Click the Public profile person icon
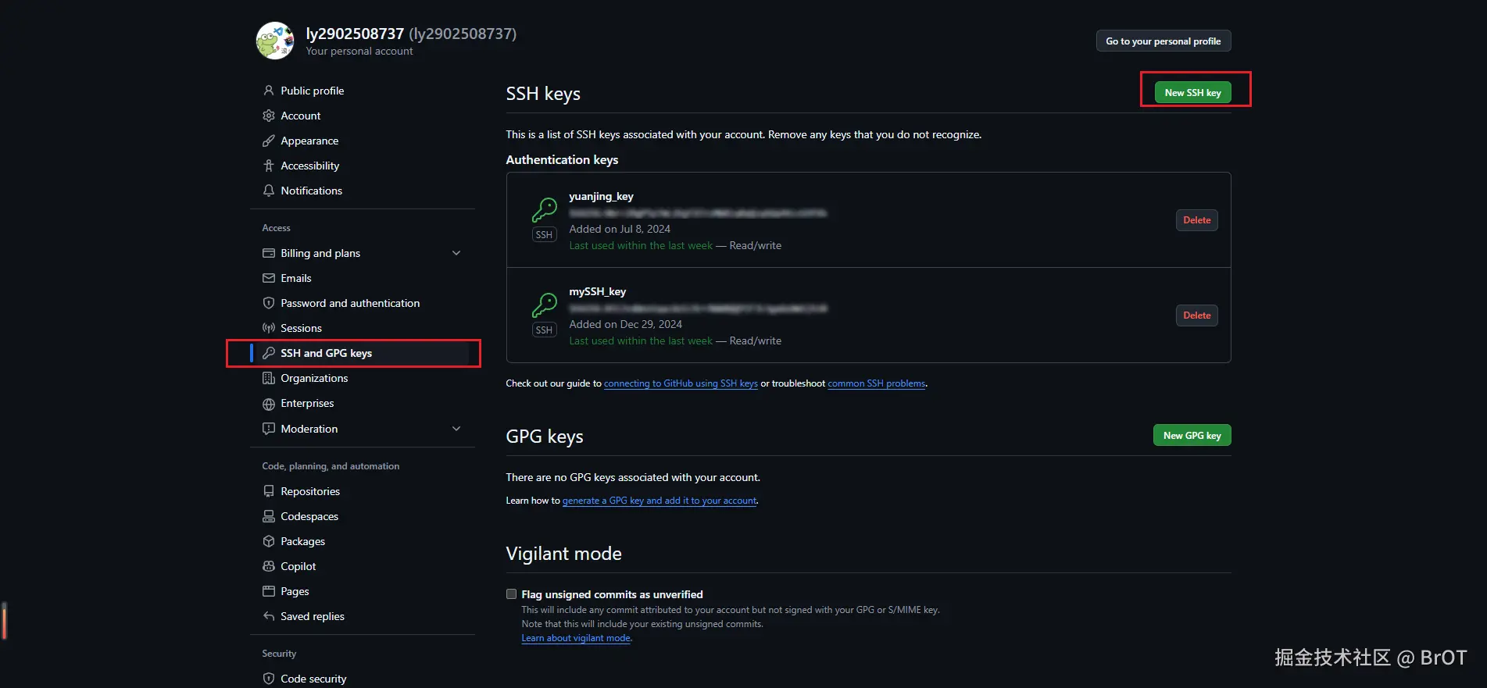 pos(269,91)
